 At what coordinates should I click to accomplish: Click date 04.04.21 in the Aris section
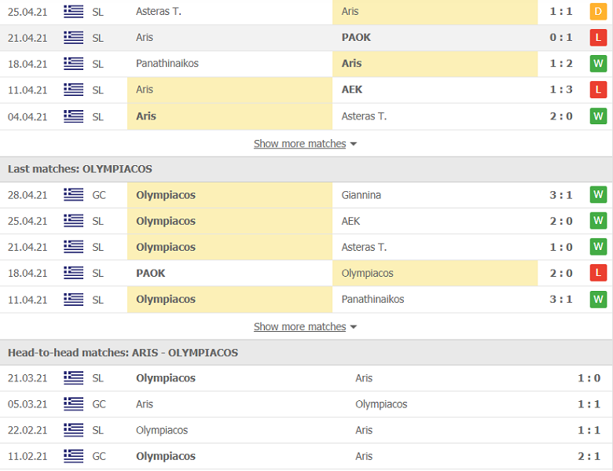tap(28, 116)
